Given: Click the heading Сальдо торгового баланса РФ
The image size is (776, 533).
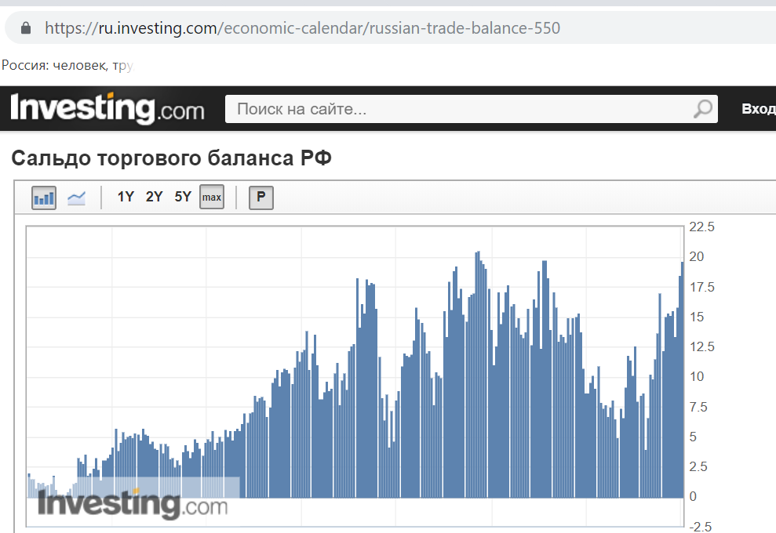Looking at the screenshot, I should (172, 159).
